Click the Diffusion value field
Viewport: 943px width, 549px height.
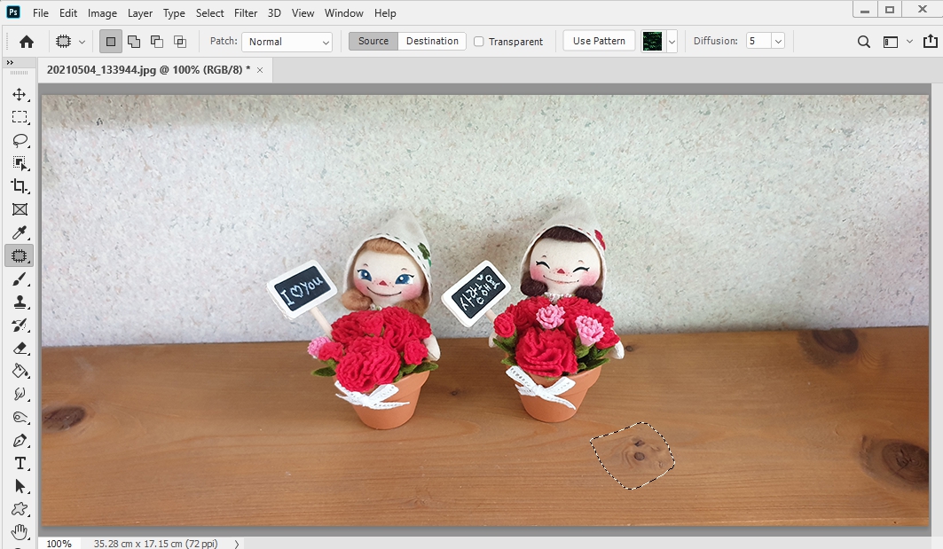click(x=758, y=41)
